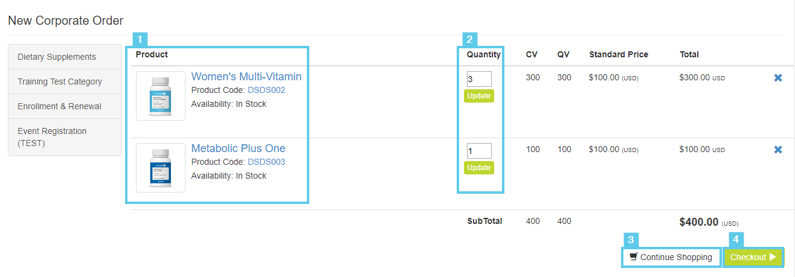The image size is (795, 277).
Task: Open the Women's Multi-Vitamin product link
Action: pyautogui.click(x=246, y=77)
